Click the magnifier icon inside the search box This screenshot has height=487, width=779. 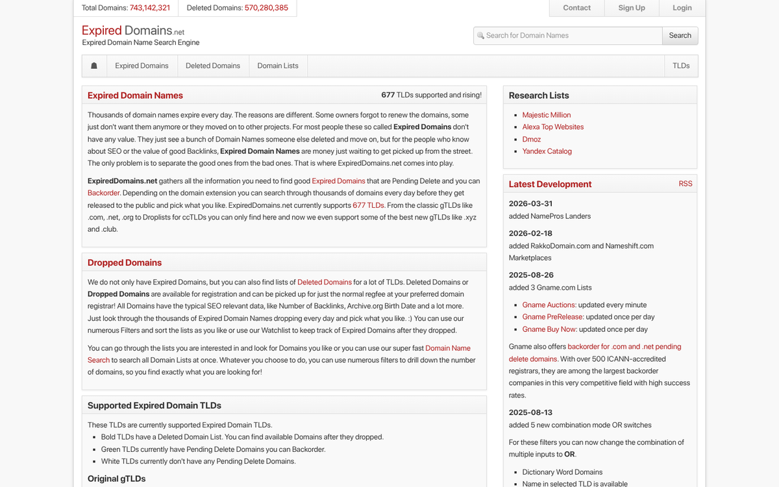click(481, 35)
